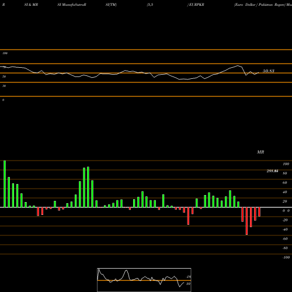Click the -18 label in the mini chart
Viewport: 292px width, 292px height.
[x=188, y=277]
